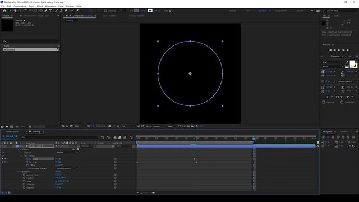Image resolution: width=359 pixels, height=202 pixels.
Task: Select the Clone Stamp tool
Action: [61, 11]
